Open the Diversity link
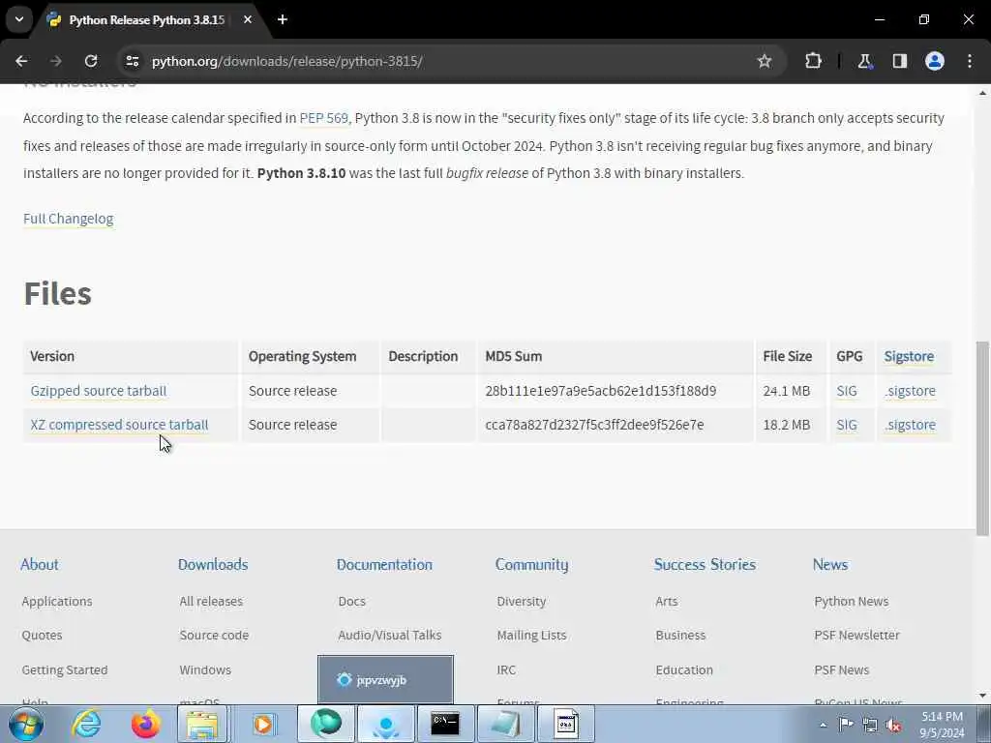 (x=522, y=601)
